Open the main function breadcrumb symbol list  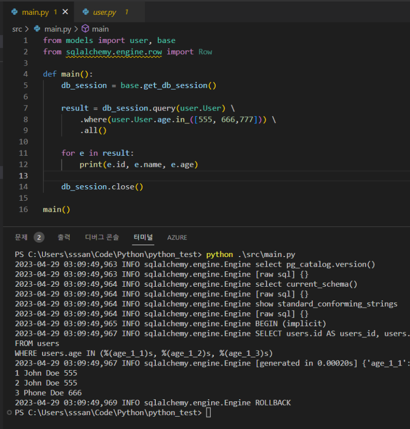tap(100, 29)
